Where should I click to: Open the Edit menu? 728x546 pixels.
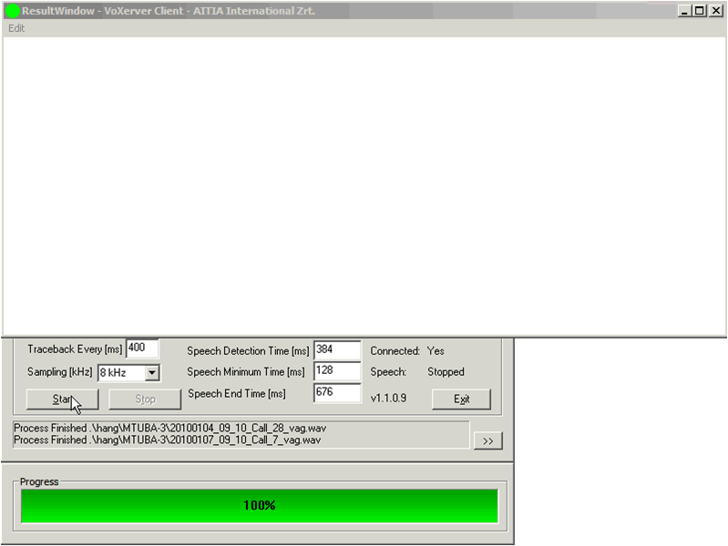pos(16,28)
